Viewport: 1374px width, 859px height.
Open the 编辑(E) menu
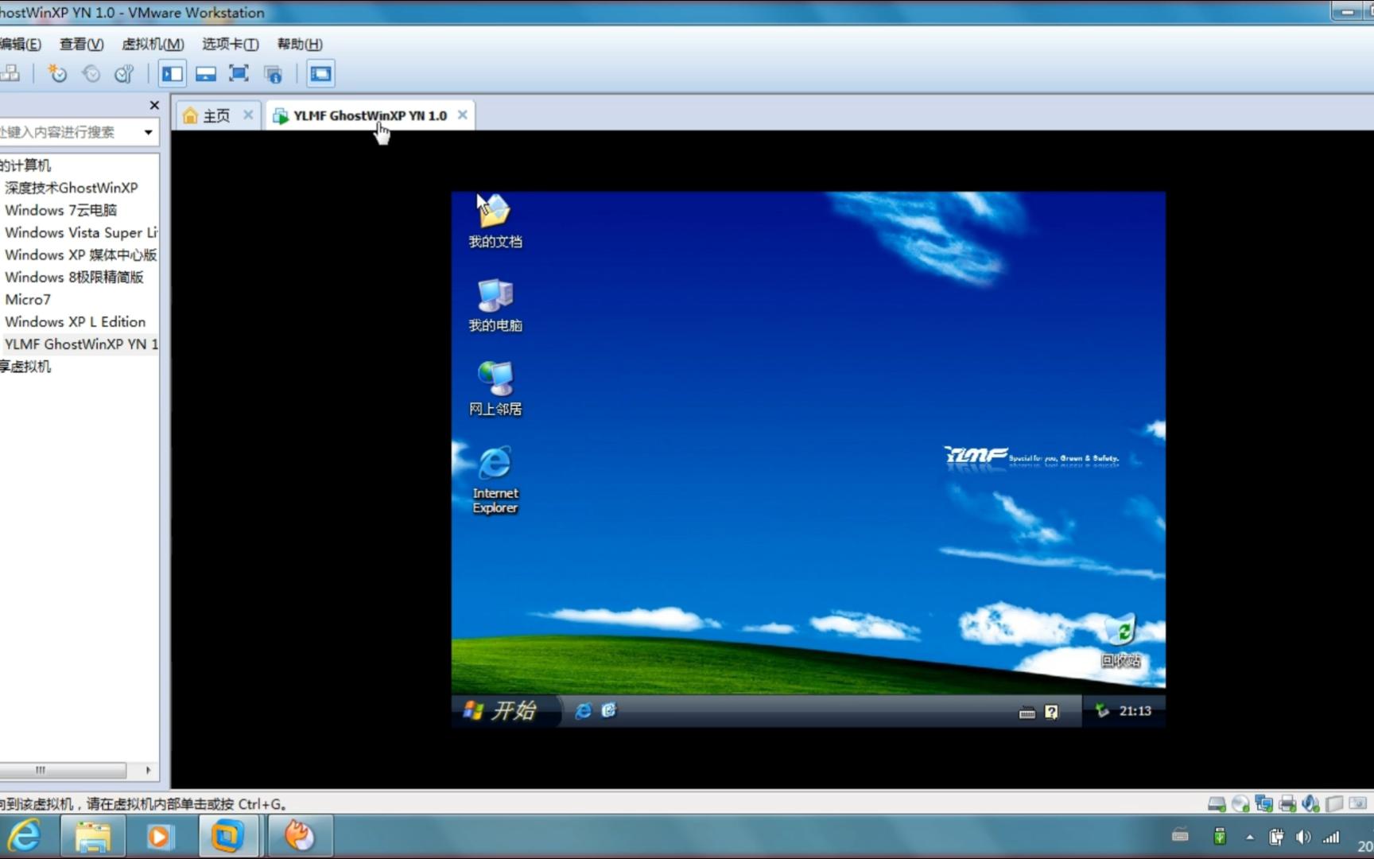click(21, 44)
